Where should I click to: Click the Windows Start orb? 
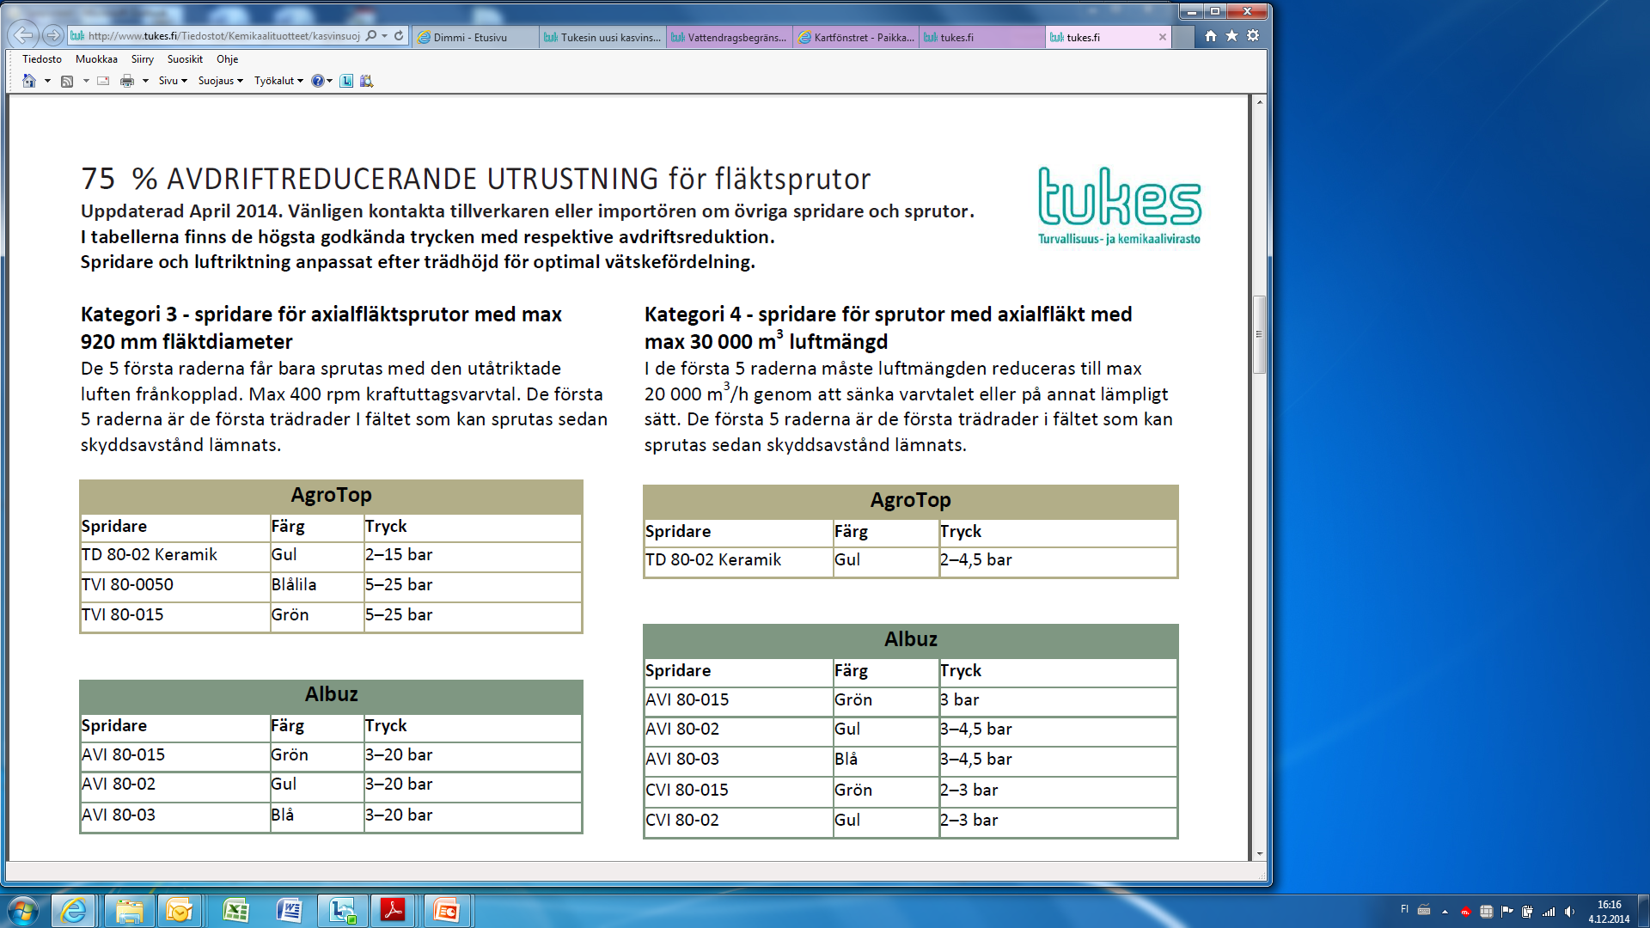pyautogui.click(x=23, y=911)
